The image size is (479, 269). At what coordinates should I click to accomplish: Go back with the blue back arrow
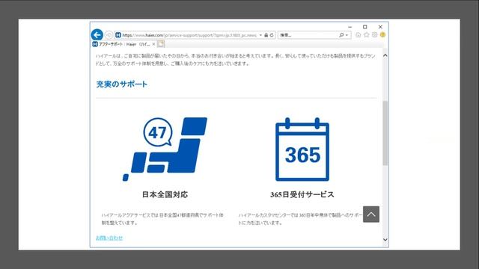pos(97,35)
